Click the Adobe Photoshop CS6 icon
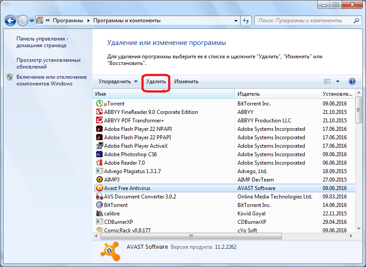Screen dimensions: 366x267 click(x=100, y=154)
